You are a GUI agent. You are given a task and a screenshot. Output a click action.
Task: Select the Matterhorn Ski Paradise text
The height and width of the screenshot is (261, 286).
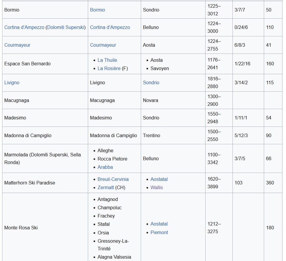(x=30, y=183)
